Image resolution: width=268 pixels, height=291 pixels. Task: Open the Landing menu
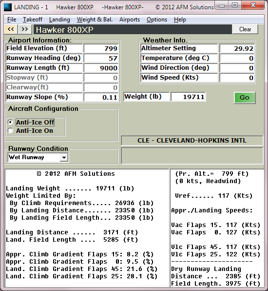(x=59, y=20)
